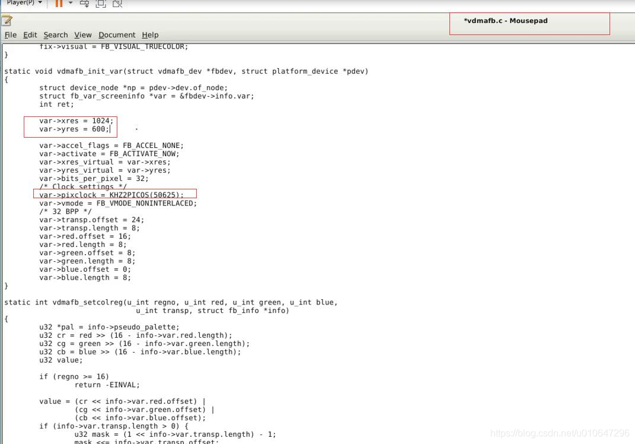Expand the power options arrow beside pause

coord(71,3)
